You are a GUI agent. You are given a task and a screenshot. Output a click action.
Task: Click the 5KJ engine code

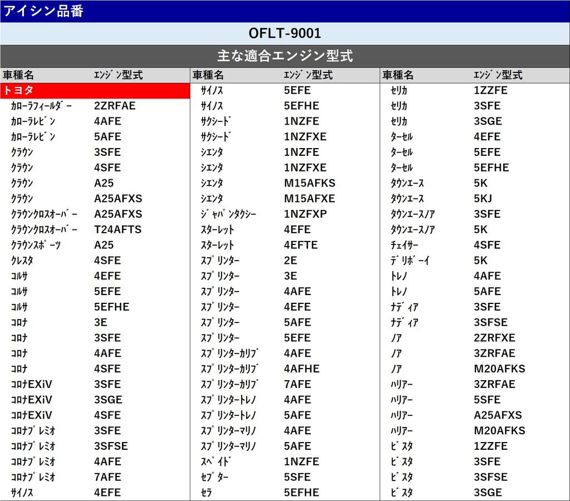(x=483, y=199)
